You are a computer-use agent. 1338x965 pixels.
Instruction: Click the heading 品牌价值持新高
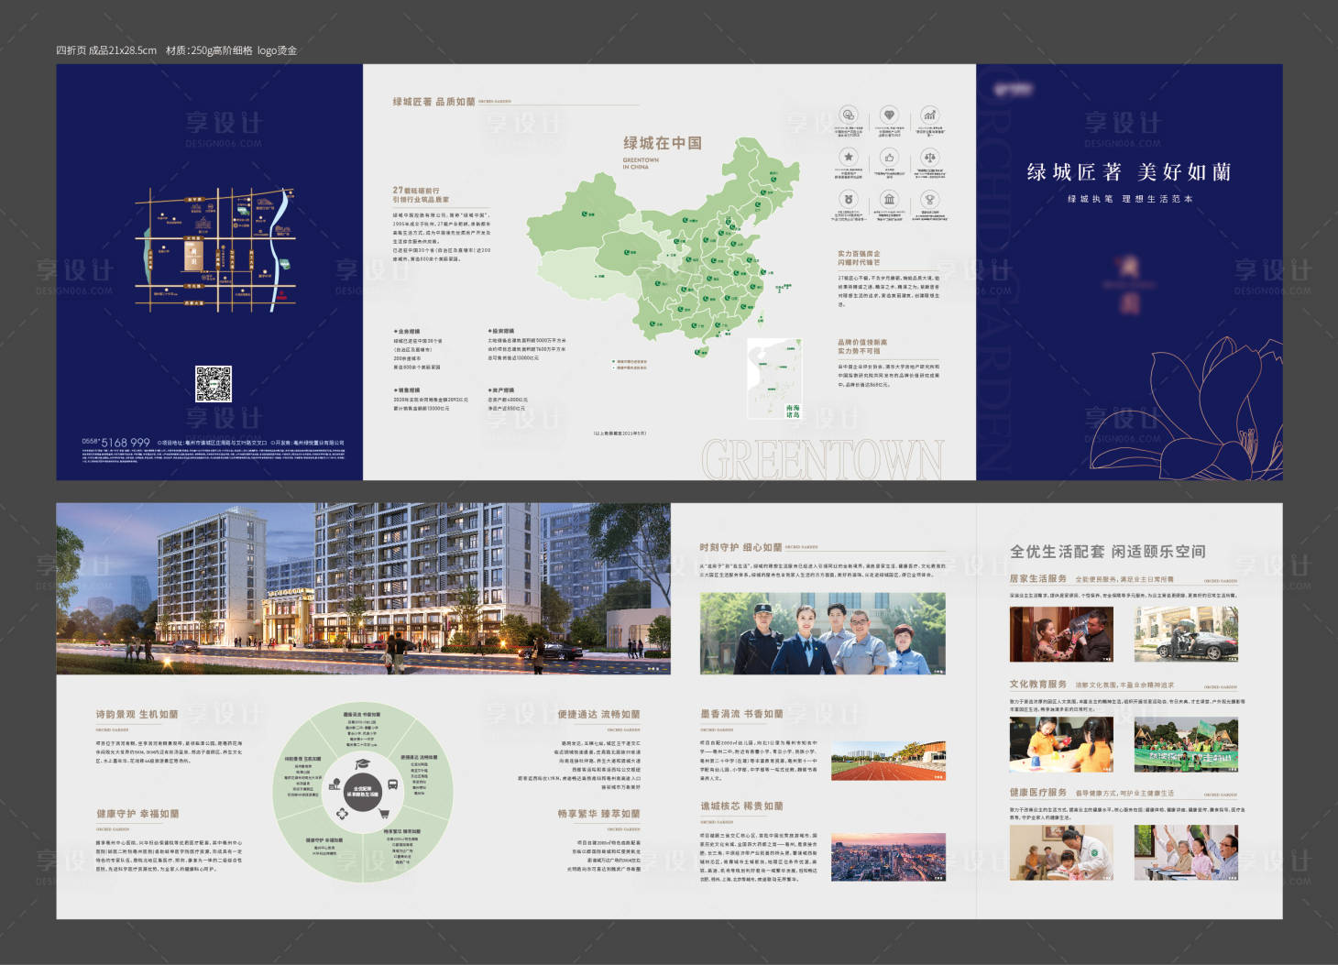pos(862,342)
